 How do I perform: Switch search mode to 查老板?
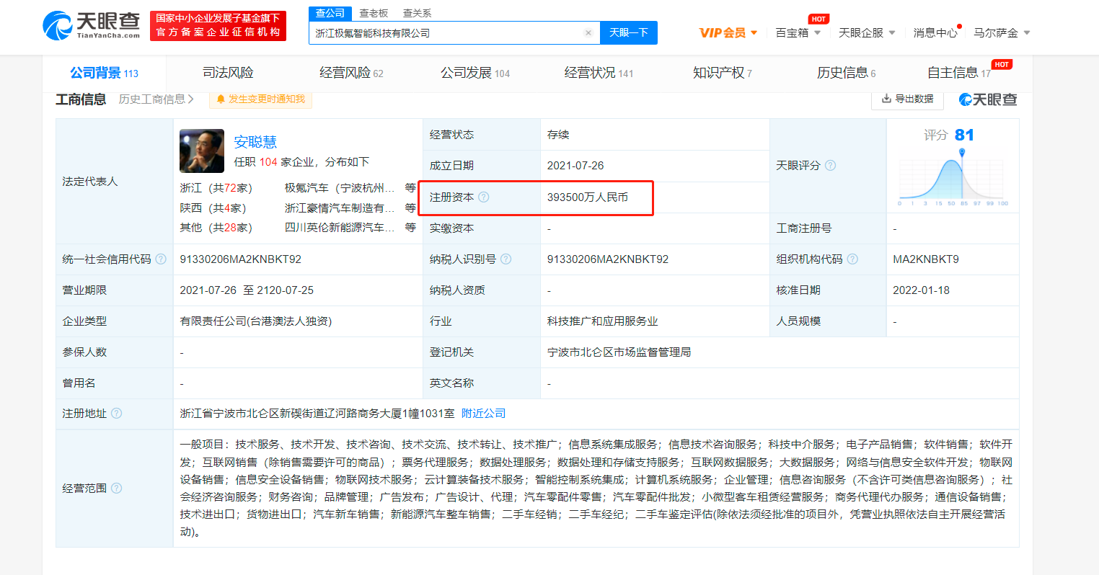[x=374, y=13]
